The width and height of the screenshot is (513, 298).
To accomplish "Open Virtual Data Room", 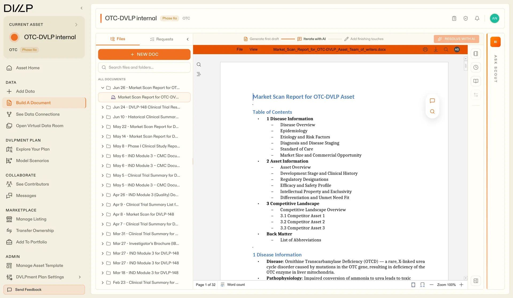I will tap(44, 126).
